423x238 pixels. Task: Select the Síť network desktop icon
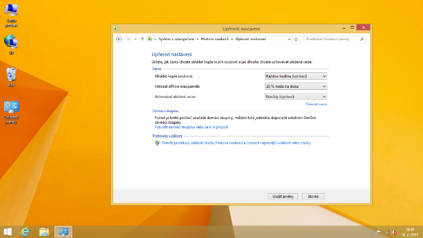pyautogui.click(x=11, y=42)
